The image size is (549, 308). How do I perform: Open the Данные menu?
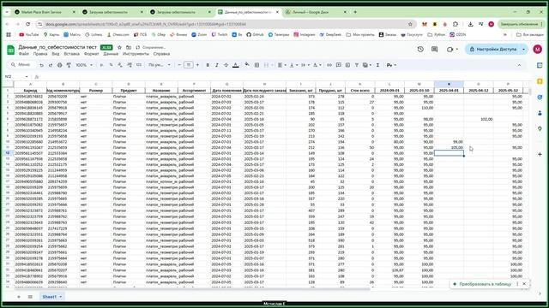[x=111, y=54]
